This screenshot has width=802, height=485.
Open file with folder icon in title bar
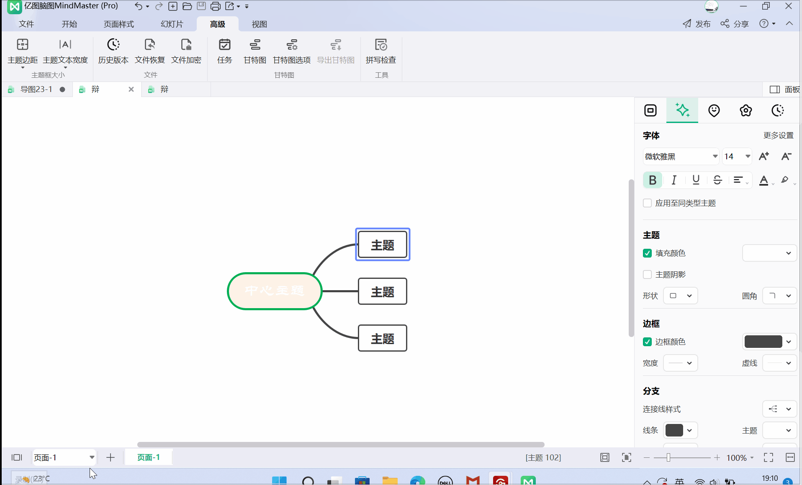187,6
